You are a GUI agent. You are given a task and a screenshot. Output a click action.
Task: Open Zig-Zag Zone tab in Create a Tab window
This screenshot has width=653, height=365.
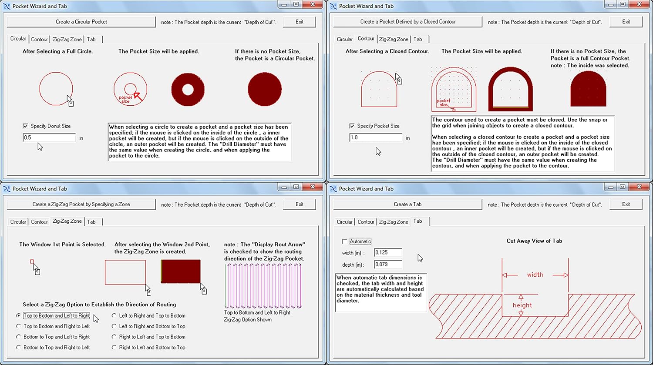tap(394, 222)
